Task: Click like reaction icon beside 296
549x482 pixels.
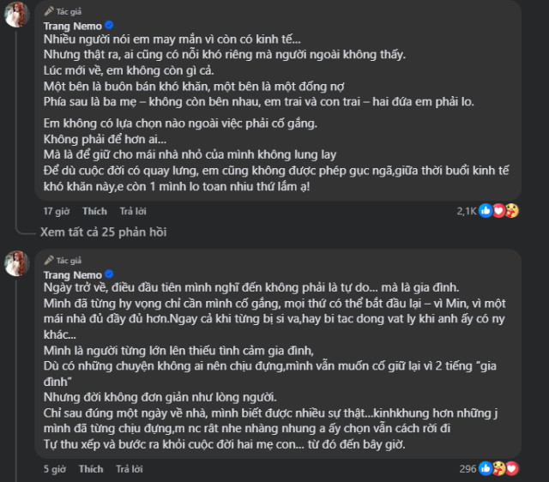Action: point(486,468)
